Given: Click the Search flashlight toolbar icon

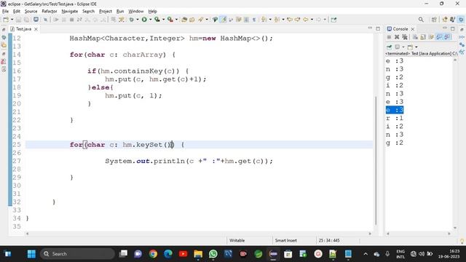Looking at the screenshot, I should click(x=201, y=20).
